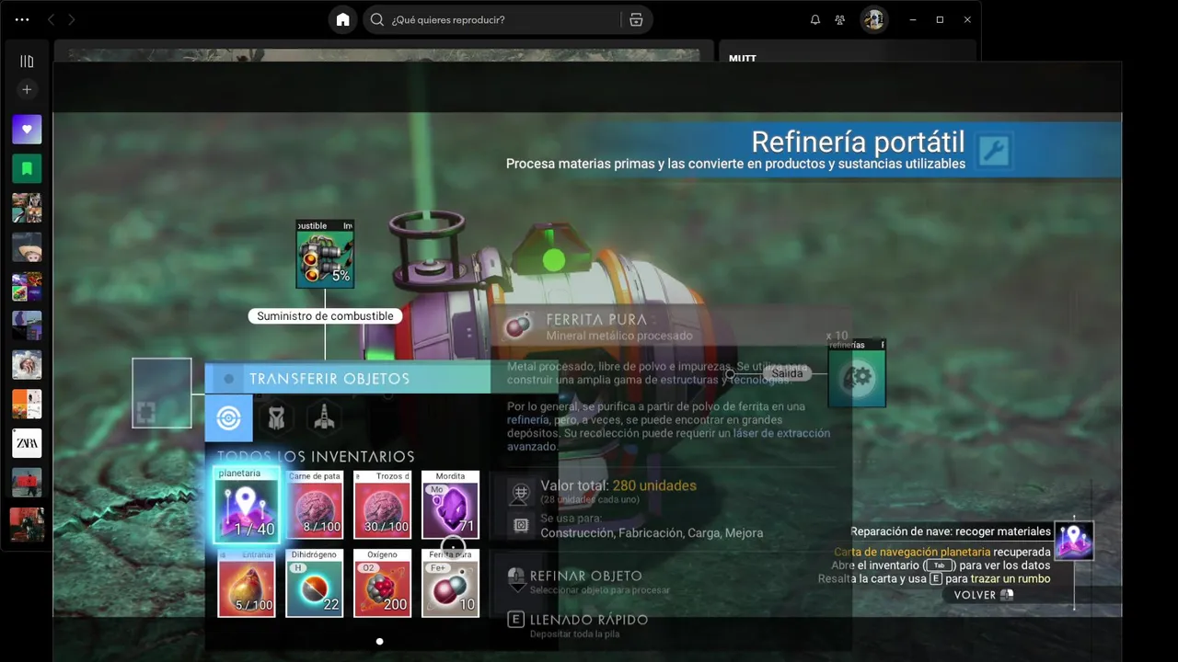This screenshot has height=662, width=1178.
Task: Switch to exosuit inventory tab
Action: tap(276, 418)
